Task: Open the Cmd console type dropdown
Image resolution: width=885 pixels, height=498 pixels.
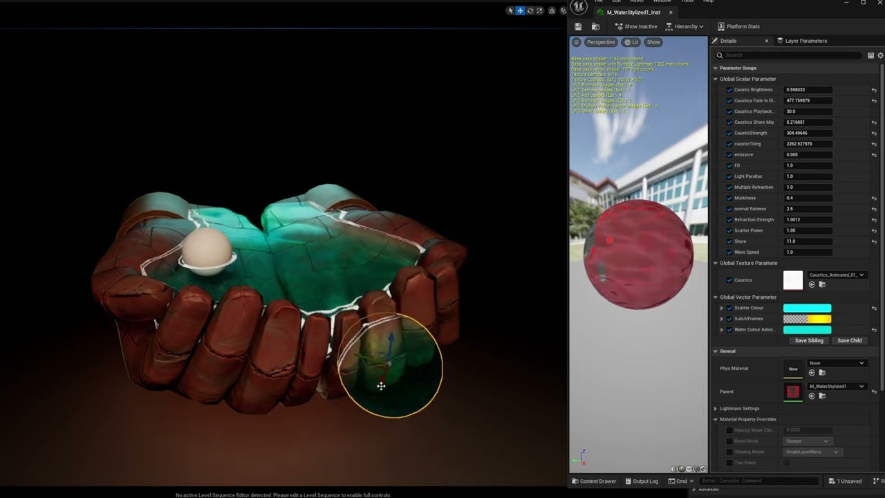Action: [x=681, y=481]
